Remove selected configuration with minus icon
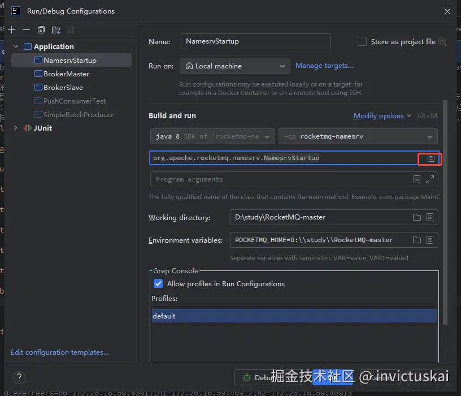461x396 pixels. tap(26, 30)
